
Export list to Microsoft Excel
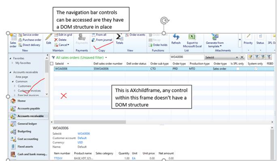point(192,41)
